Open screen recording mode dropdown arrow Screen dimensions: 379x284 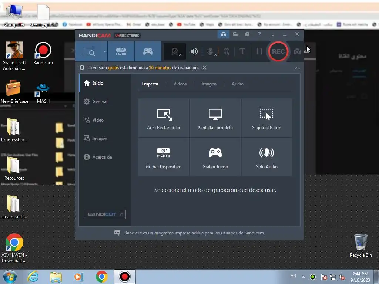[x=105, y=51]
